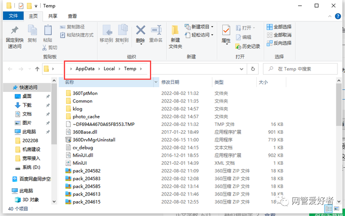Switch to the View (查看) tab

coord(72,16)
